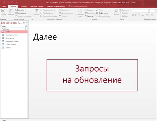This screenshot has width=157, height=121.
Task: Click Refresh All (Обновить все) icon
Action: tap(80, 13)
